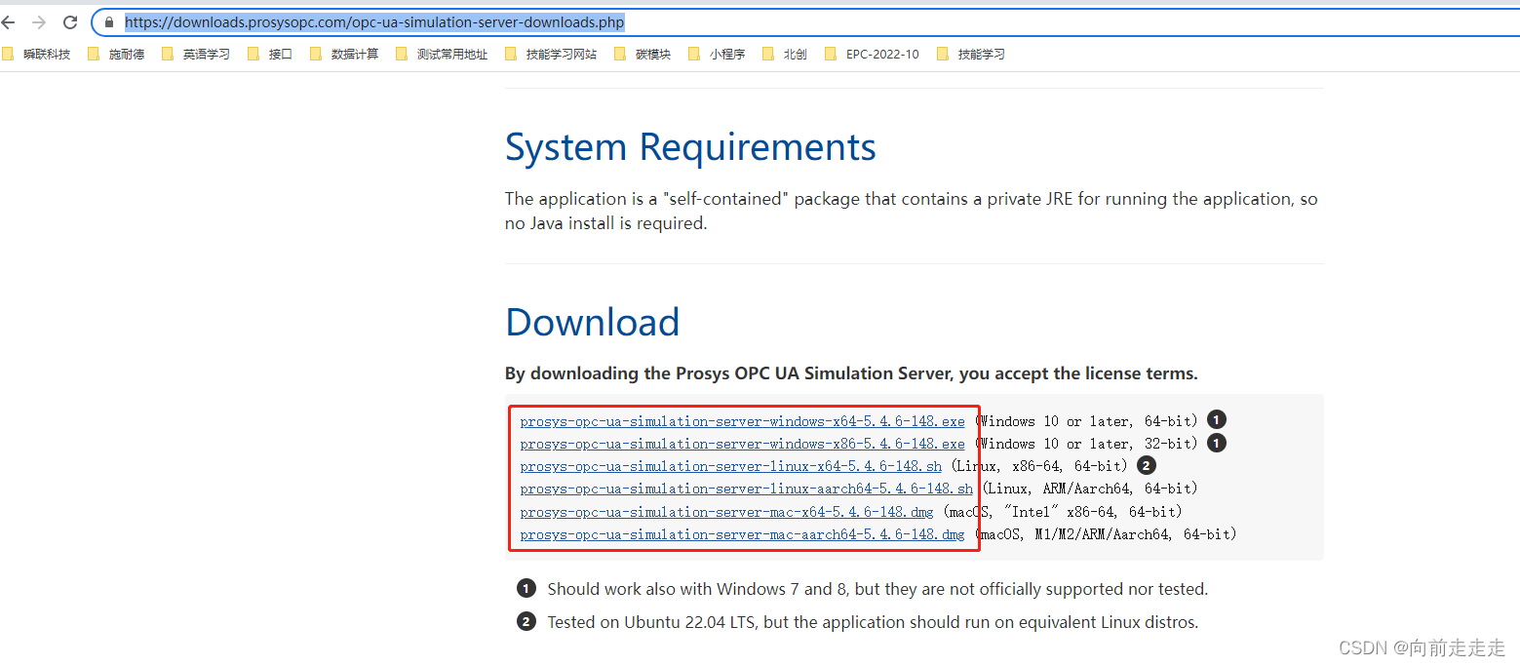Image resolution: width=1520 pixels, height=666 pixels.
Task: Open the 技能学习网站 bookmark folder
Action: pos(551,55)
